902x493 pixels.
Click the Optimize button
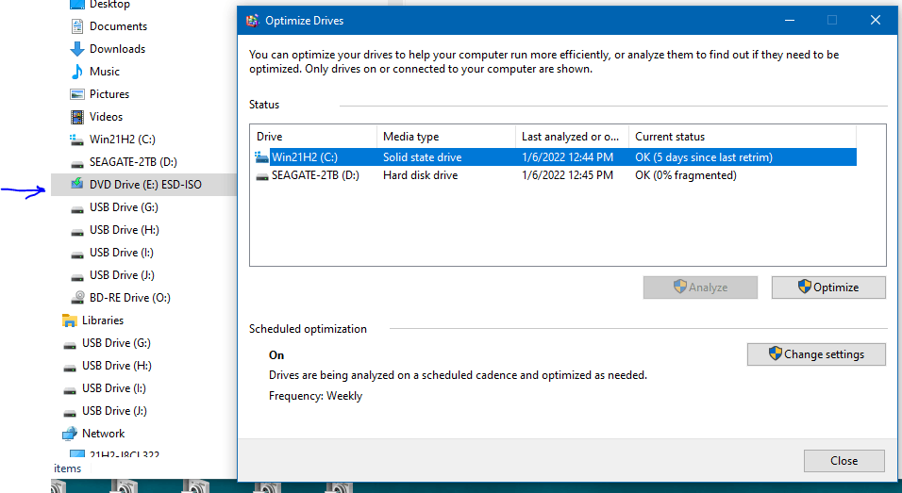[x=828, y=288]
